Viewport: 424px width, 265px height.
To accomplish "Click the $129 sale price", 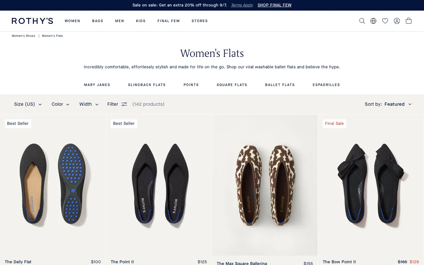I will click(x=414, y=262).
